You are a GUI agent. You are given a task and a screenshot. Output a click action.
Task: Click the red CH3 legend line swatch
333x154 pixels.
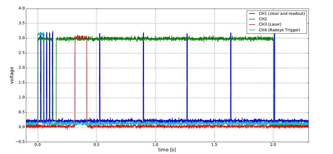(252, 24)
